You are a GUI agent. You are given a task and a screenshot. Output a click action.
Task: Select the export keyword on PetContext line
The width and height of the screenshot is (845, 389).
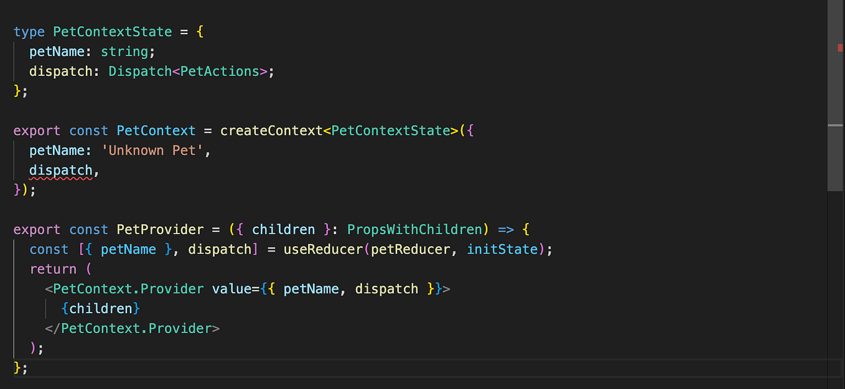pyautogui.click(x=37, y=130)
